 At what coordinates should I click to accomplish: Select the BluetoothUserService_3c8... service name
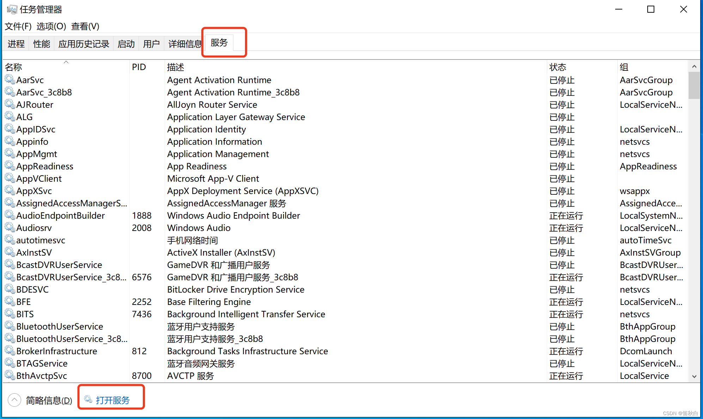(72, 339)
